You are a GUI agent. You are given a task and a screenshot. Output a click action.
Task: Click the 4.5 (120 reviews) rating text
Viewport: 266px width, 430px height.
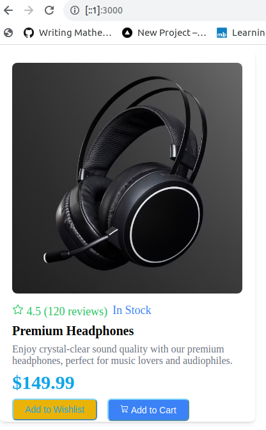pos(66,311)
